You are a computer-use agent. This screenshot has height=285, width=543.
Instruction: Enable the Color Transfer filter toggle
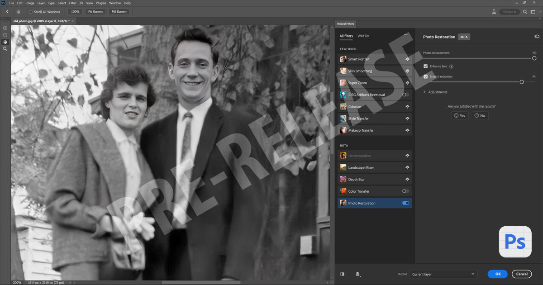pos(406,191)
